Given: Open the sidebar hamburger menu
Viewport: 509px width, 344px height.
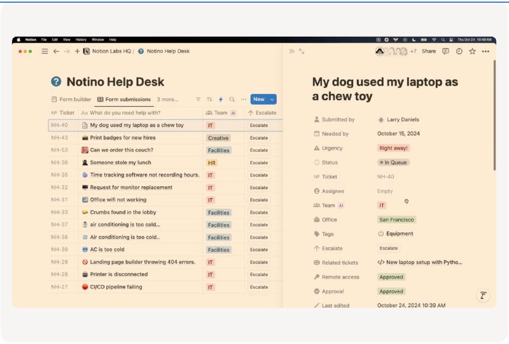Looking at the screenshot, I should 45,51.
